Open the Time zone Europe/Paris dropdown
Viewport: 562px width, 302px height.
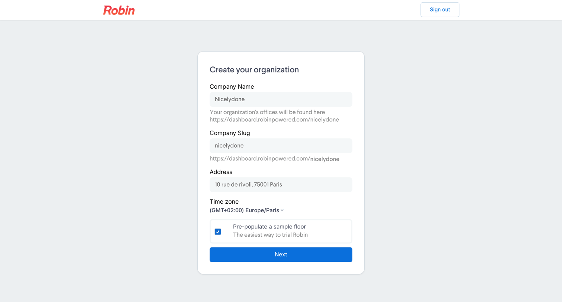click(x=247, y=210)
